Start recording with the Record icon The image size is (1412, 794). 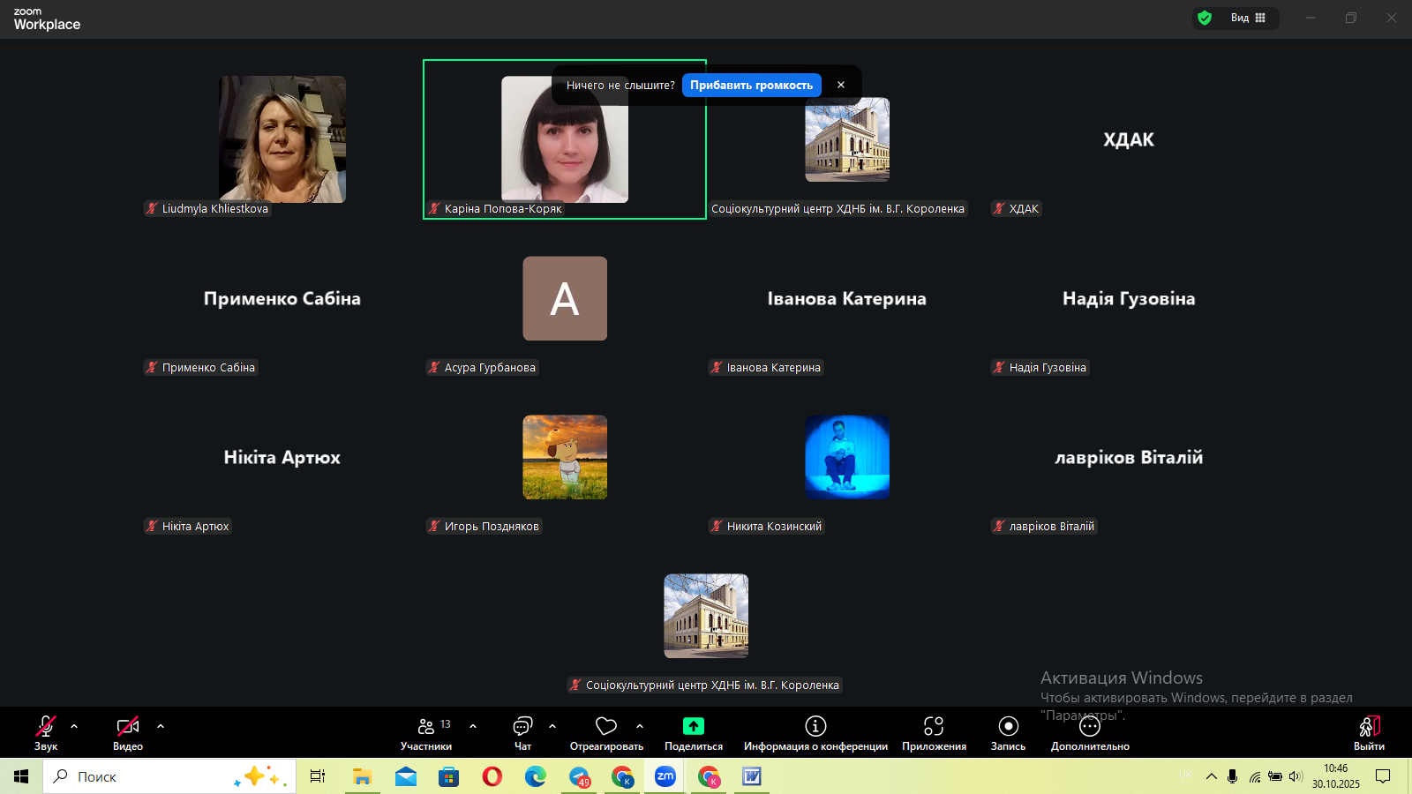[x=1008, y=726]
